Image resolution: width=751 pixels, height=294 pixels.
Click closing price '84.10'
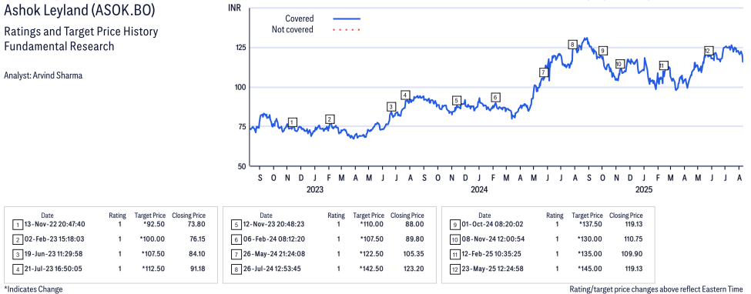pyautogui.click(x=197, y=254)
